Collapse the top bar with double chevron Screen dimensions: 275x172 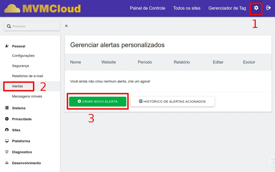(66, 26)
